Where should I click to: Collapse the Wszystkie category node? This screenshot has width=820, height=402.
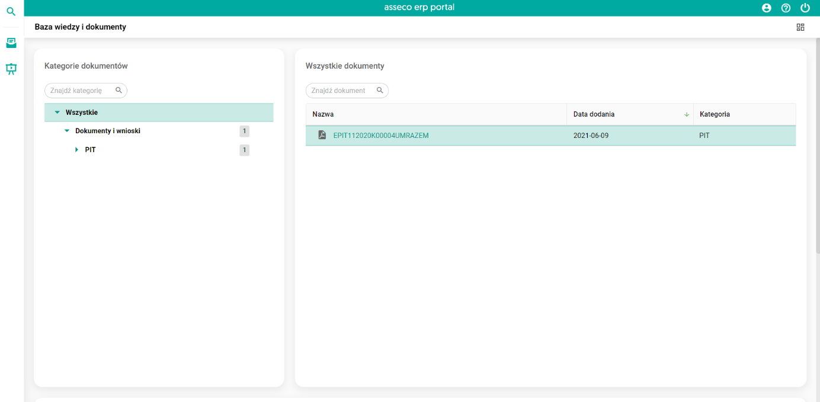57,112
